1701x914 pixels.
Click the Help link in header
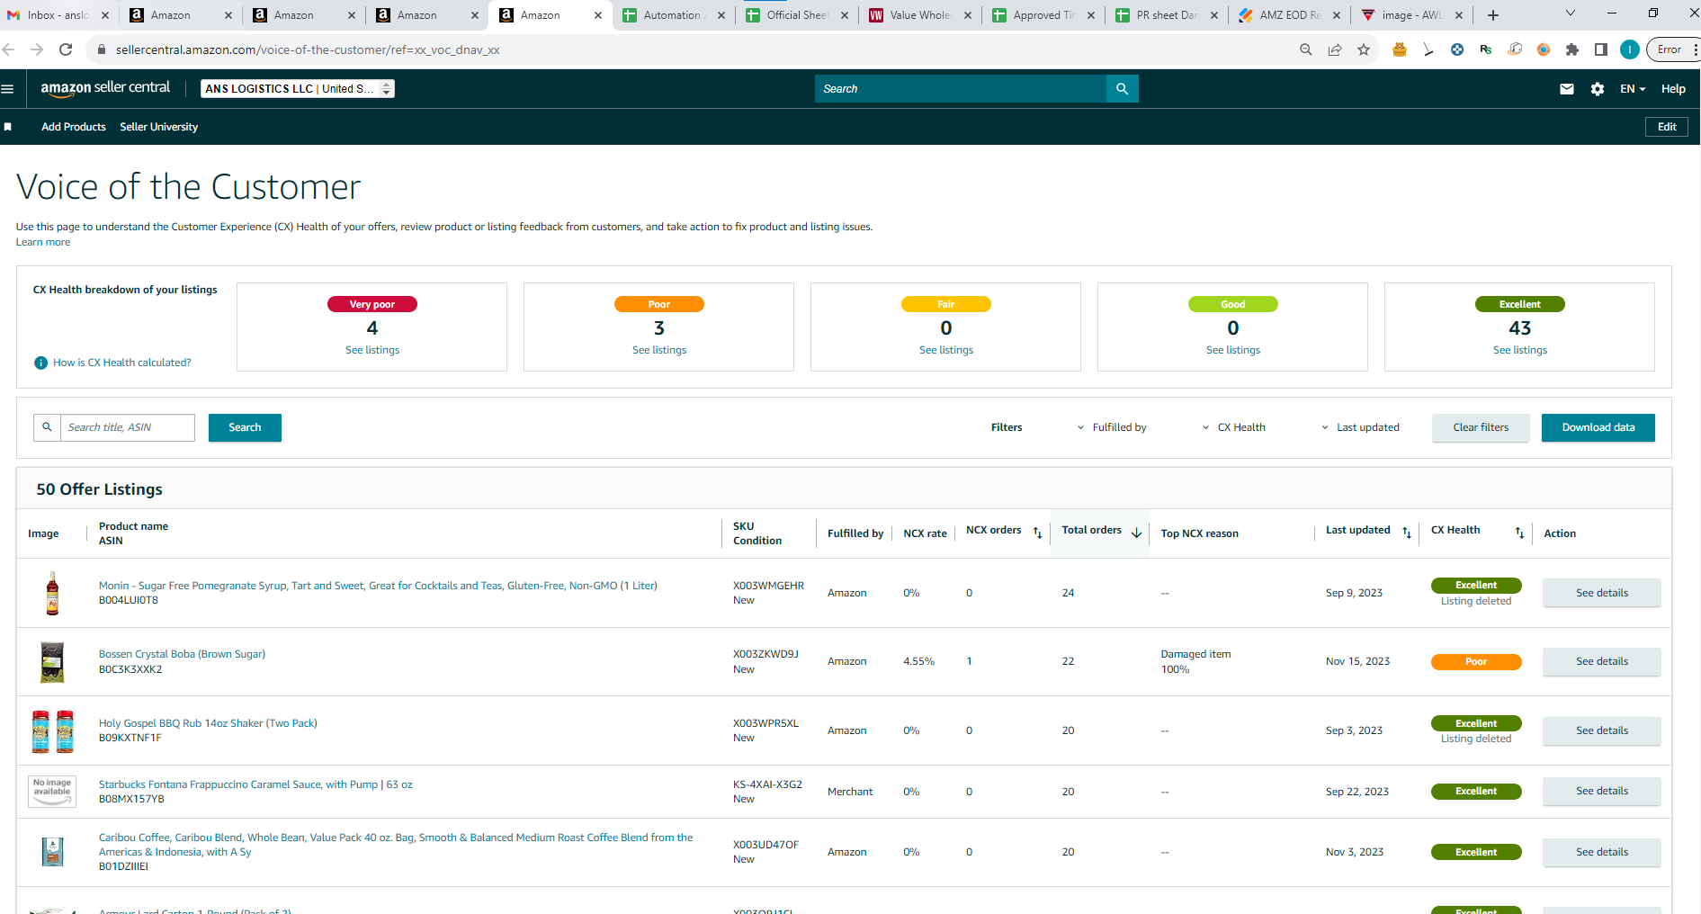coord(1673,89)
